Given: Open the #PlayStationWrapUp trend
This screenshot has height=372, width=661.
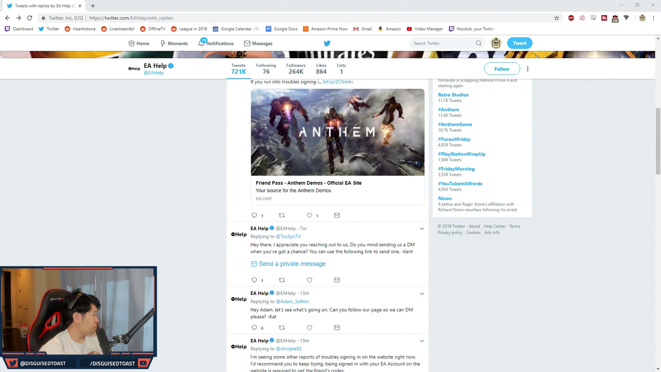Looking at the screenshot, I should (x=461, y=154).
